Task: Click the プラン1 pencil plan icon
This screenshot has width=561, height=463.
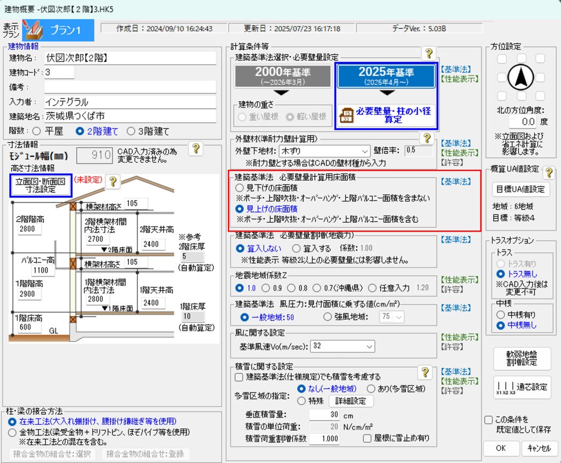Action: click(x=33, y=31)
